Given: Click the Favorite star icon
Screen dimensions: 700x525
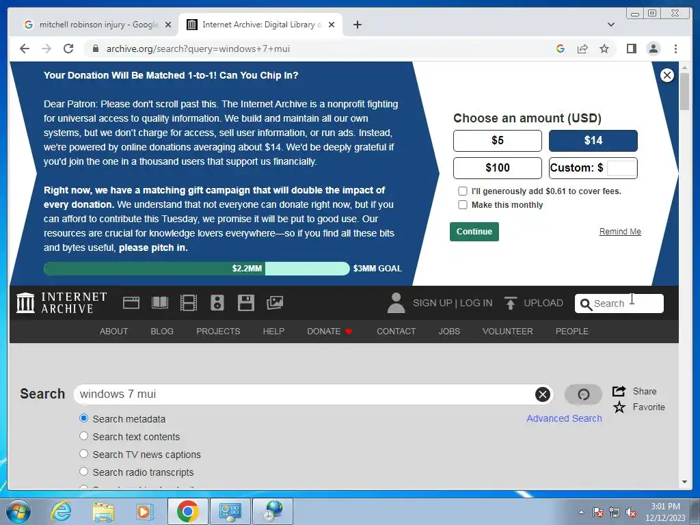Looking at the screenshot, I should (x=619, y=407).
